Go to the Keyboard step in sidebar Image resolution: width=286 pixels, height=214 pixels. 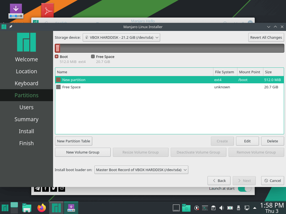[27, 83]
